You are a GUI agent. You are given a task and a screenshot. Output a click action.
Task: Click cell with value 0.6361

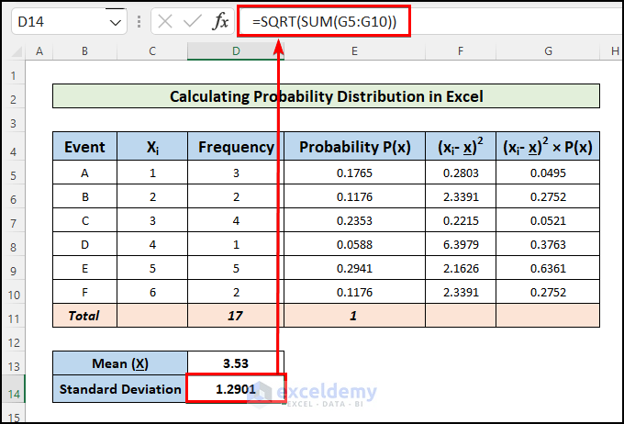coord(548,268)
